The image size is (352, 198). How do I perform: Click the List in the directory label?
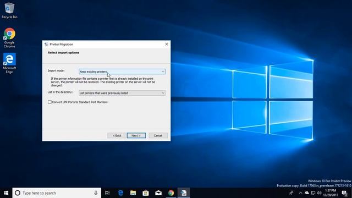(x=60, y=92)
